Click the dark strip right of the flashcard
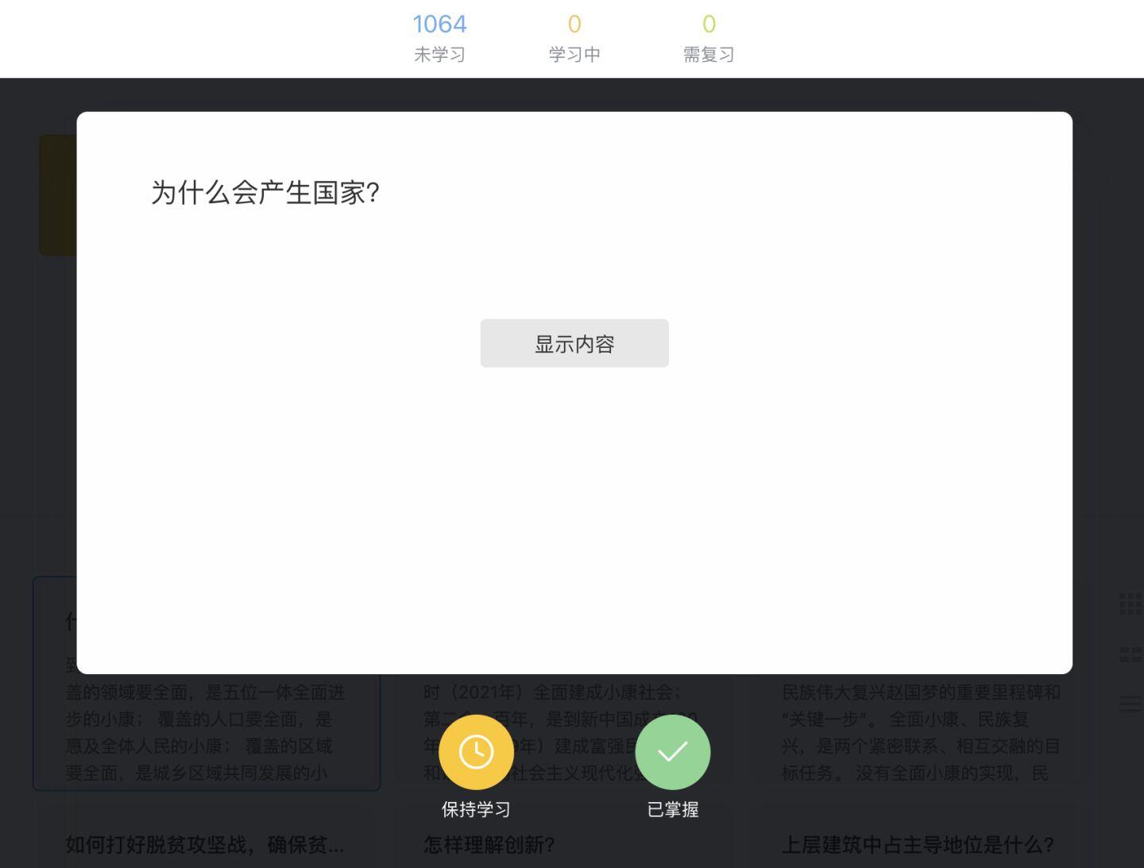Viewport: 1144px width, 868px height. click(1107, 357)
